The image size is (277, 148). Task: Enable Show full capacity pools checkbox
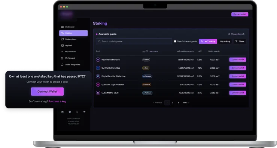(x=175, y=41)
